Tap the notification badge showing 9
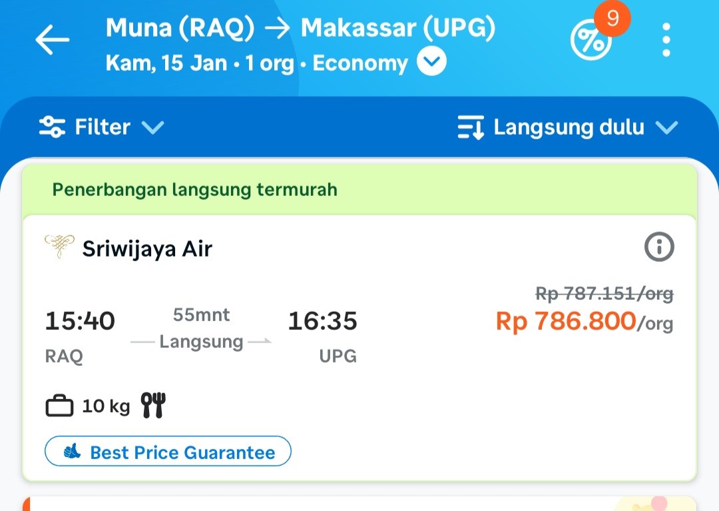This screenshot has height=511, width=719. (612, 18)
